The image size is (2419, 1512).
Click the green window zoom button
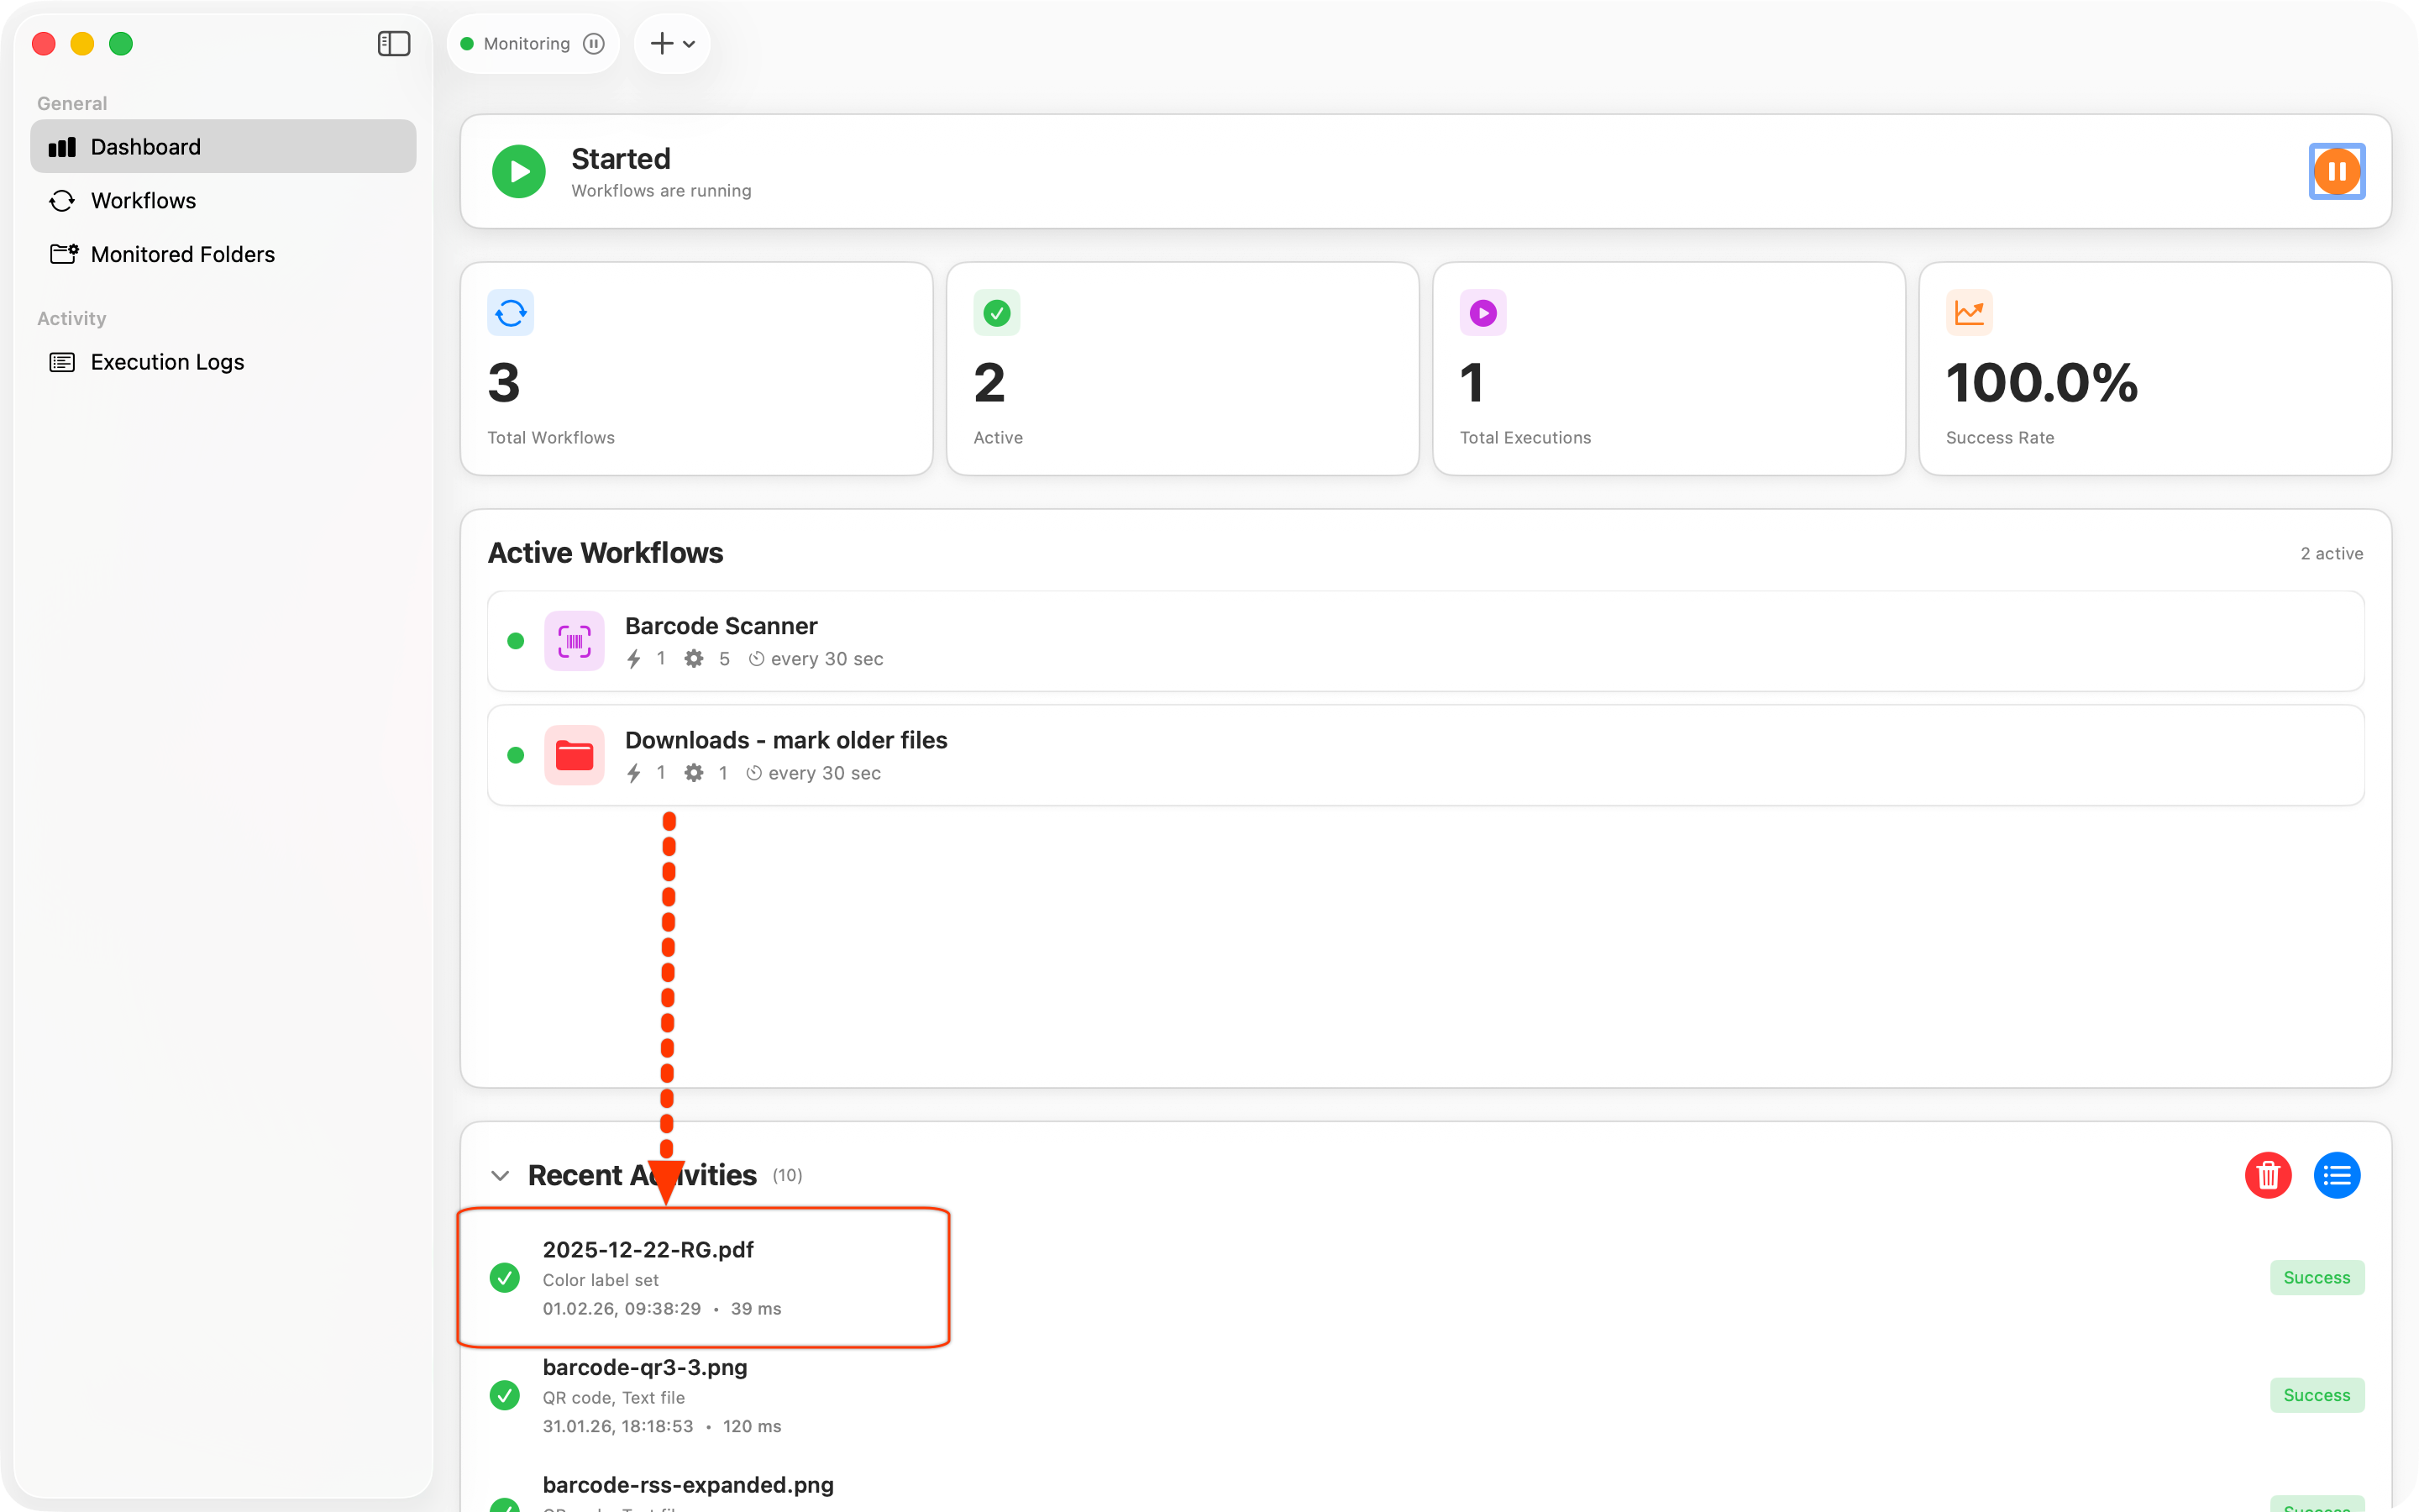121,44
